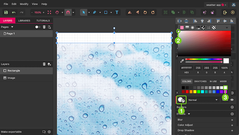Select the Text tool
Viewport: 239px width, 135px height.
(117, 12)
